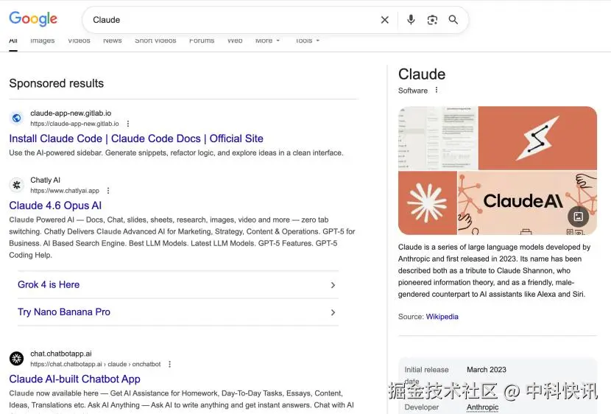Open the Claude starburst logo thumbnail
Image resolution: width=611 pixels, height=414 pixels.
point(428,203)
